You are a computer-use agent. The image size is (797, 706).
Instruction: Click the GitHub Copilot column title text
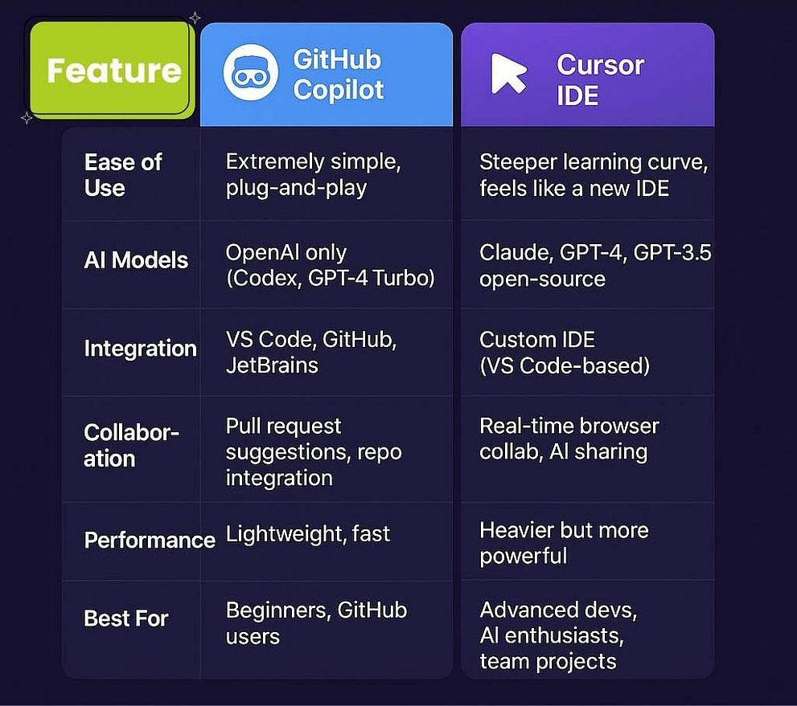pos(337,74)
